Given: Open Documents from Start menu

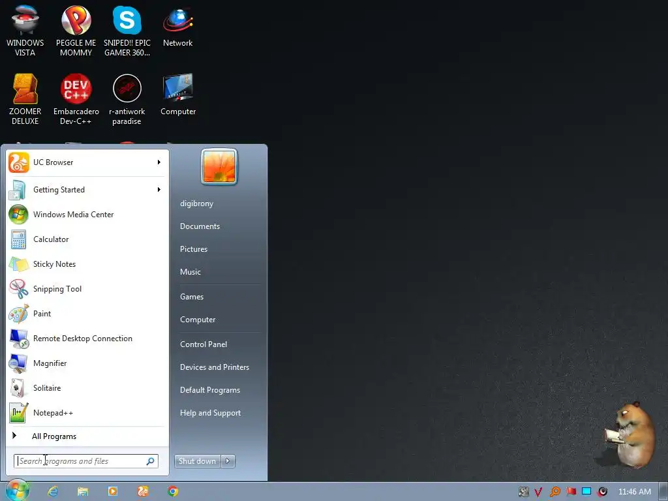Looking at the screenshot, I should (200, 226).
